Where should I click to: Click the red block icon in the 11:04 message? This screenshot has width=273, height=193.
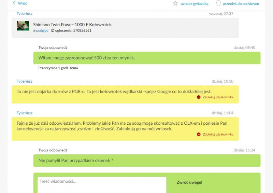199,134
